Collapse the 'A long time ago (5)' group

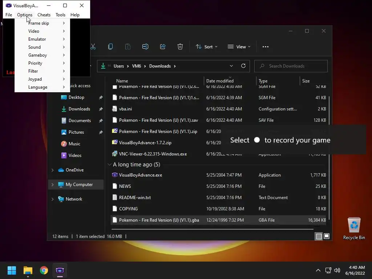(109, 165)
